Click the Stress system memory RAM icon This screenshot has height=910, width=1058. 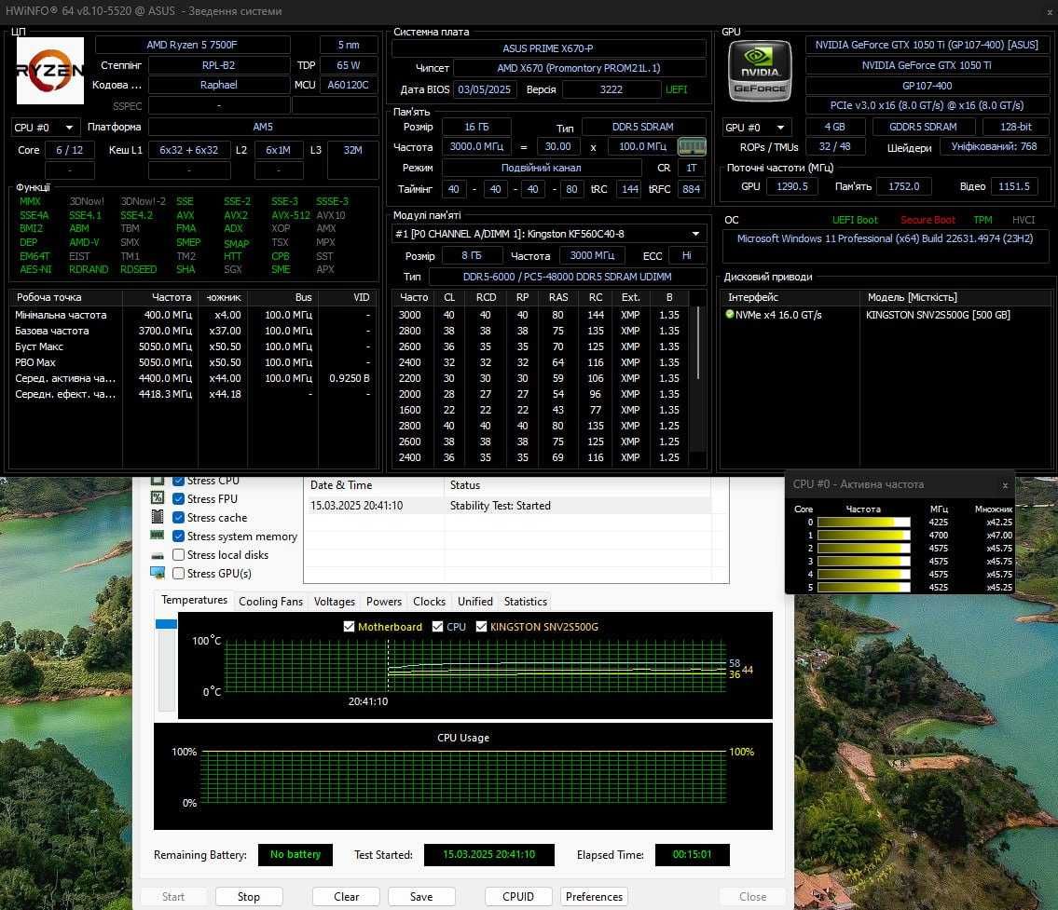pos(158,536)
